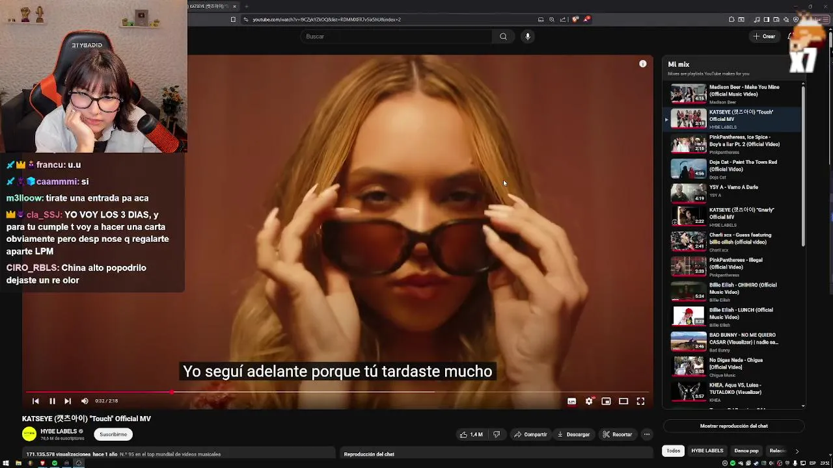Image resolution: width=833 pixels, height=468 pixels.
Task: Play 'Billie Eilish - CHIHIRO' music video
Action: point(732,292)
